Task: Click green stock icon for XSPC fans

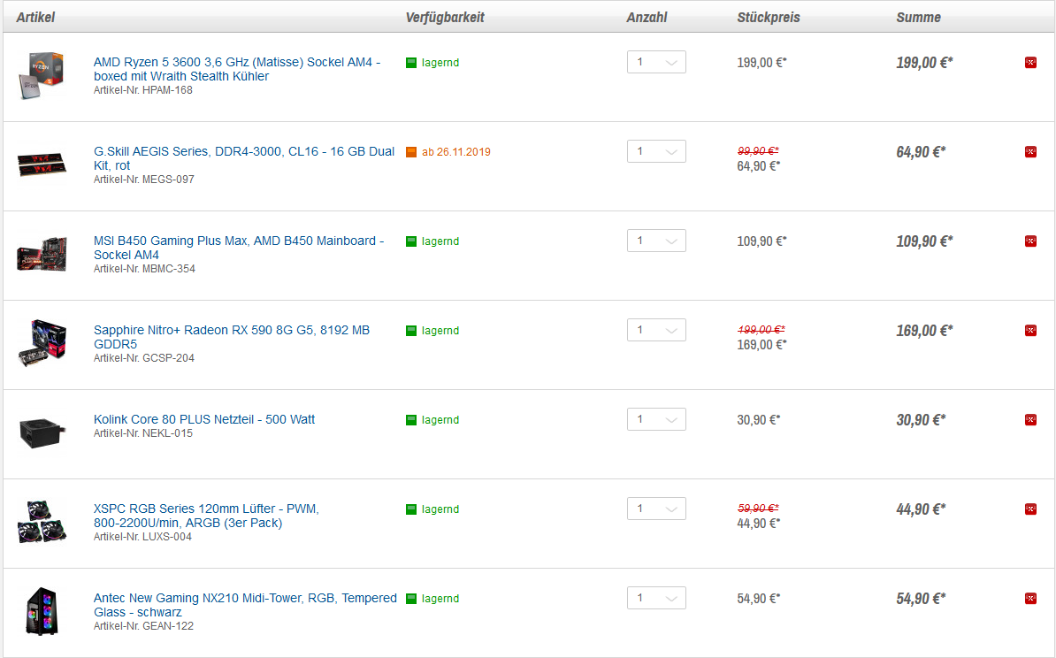Action: tap(411, 509)
